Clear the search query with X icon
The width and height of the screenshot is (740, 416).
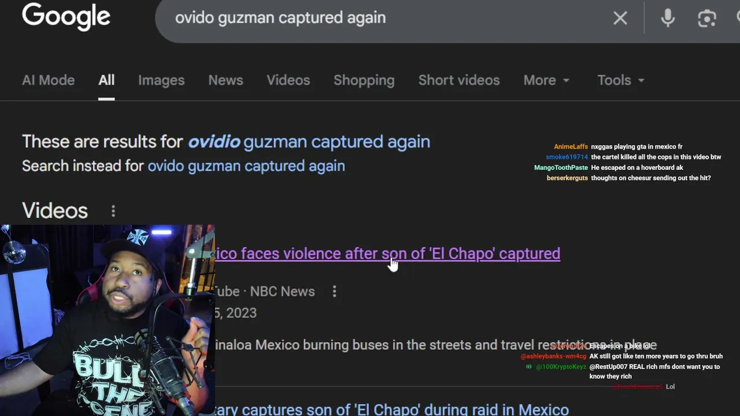(620, 18)
